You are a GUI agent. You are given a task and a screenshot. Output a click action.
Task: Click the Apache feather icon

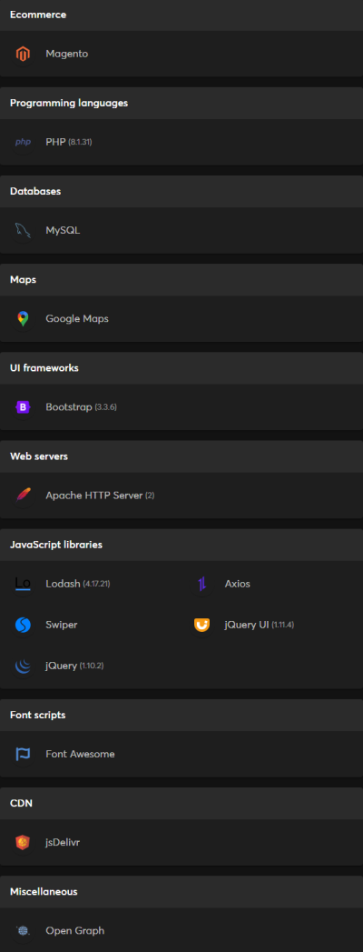pyautogui.click(x=23, y=496)
